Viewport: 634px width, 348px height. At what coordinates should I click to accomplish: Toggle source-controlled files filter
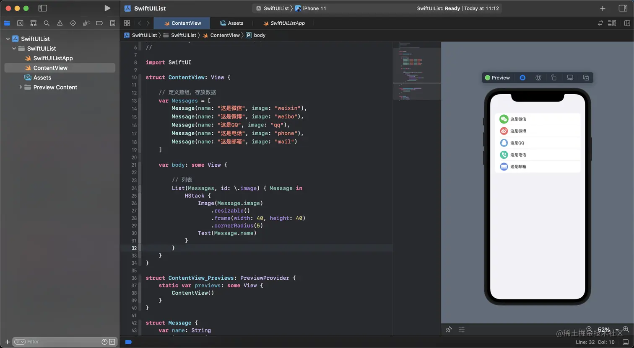(112, 342)
